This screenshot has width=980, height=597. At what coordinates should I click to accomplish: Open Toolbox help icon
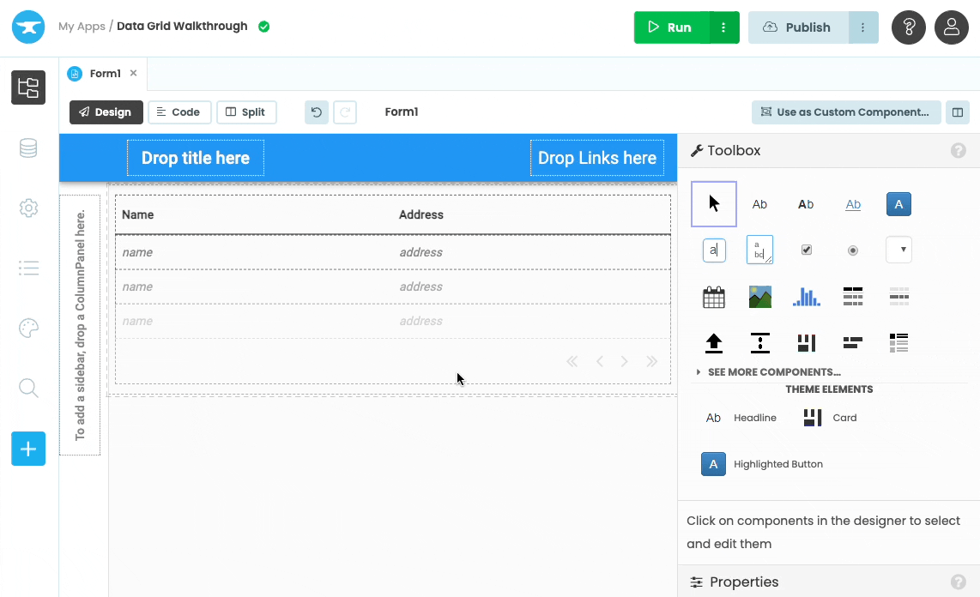coord(959,150)
